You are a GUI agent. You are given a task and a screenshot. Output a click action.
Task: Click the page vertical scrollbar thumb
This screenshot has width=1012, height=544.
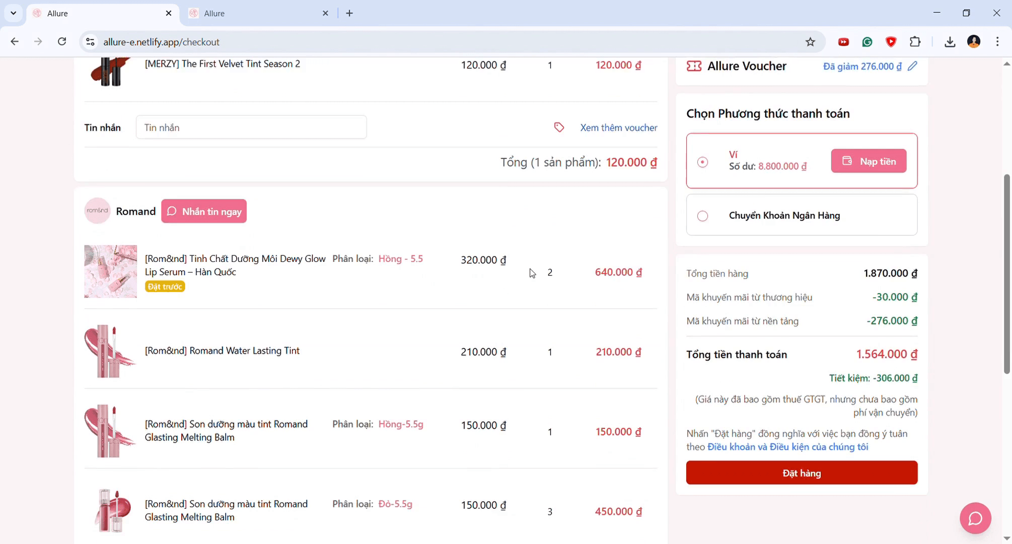(x=1006, y=275)
